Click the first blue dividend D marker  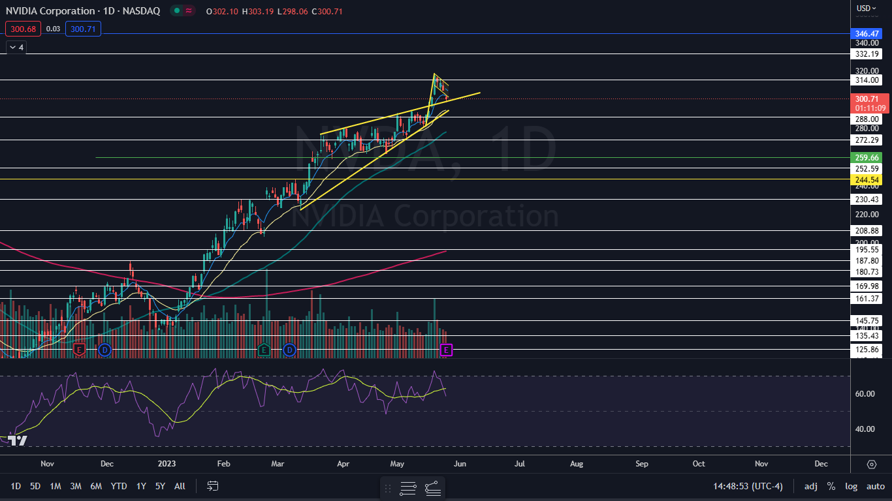click(104, 350)
